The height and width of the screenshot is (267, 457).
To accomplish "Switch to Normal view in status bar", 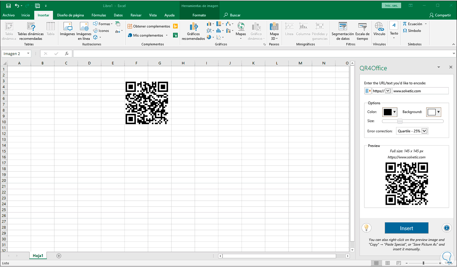I will tap(376, 263).
